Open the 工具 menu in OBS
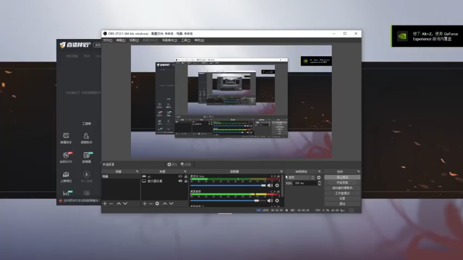 click(x=185, y=40)
